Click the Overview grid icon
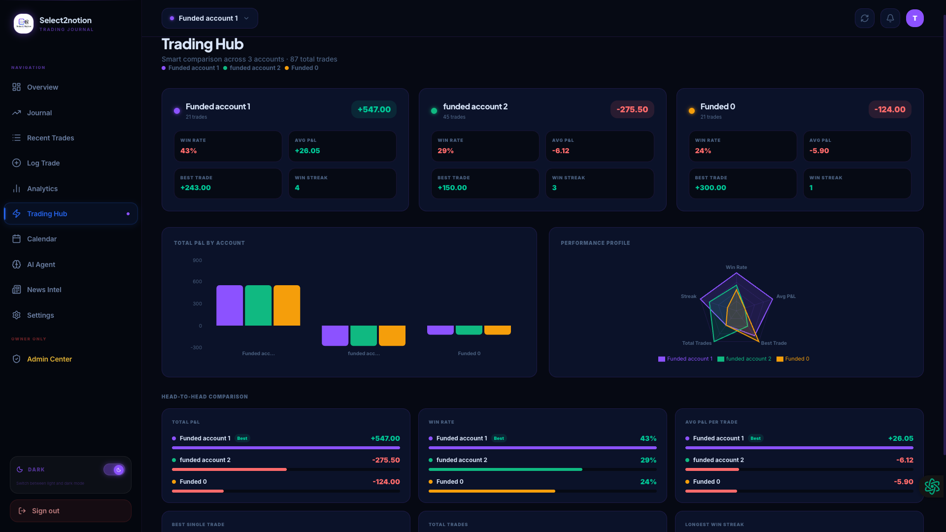The image size is (946, 532). (x=16, y=87)
